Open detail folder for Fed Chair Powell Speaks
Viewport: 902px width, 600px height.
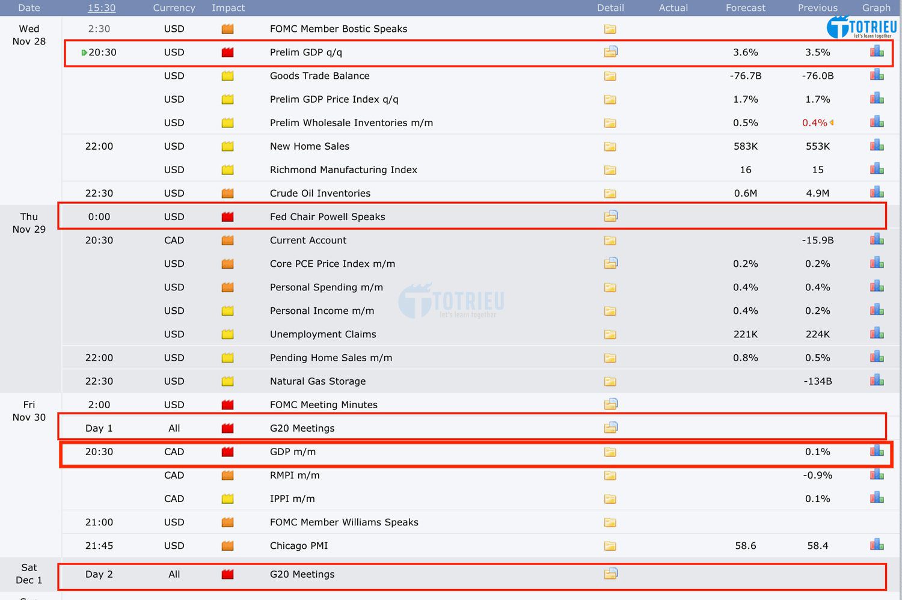point(610,216)
